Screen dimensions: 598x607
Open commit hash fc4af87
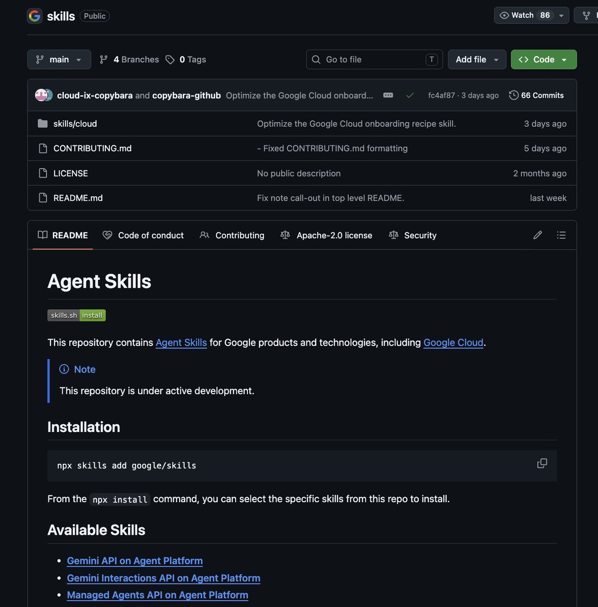pos(441,95)
